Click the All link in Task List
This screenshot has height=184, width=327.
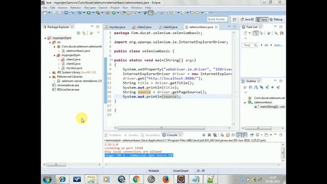tap(266, 45)
